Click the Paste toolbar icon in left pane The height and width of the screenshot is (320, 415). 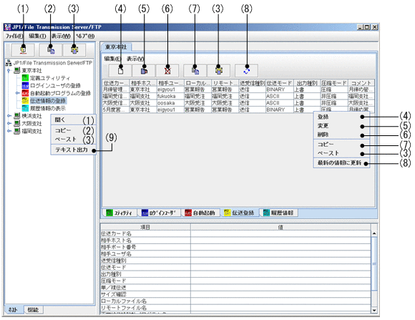point(74,49)
